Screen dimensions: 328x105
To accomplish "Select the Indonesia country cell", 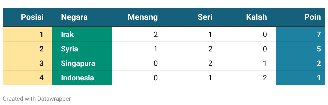I will point(82,78).
